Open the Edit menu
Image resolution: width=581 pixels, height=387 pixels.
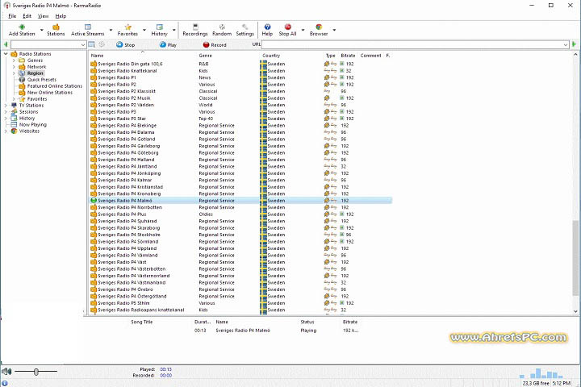coord(27,16)
